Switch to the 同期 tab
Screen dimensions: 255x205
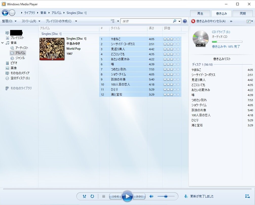click(x=243, y=13)
